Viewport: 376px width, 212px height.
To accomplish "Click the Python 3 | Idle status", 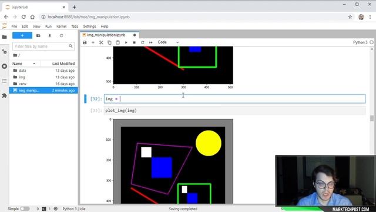I will tap(74, 209).
